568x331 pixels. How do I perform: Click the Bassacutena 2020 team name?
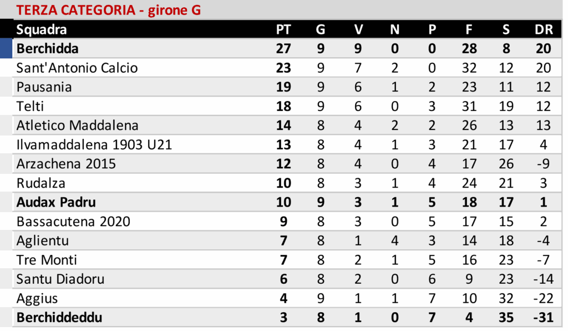[73, 222]
